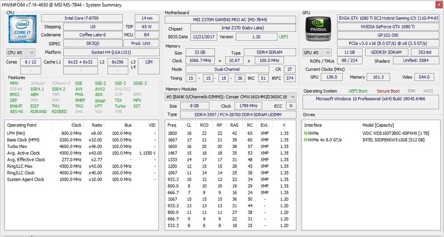
Task: Click the 1066.7 MHz memory clock field
Action: (x=200, y=60)
